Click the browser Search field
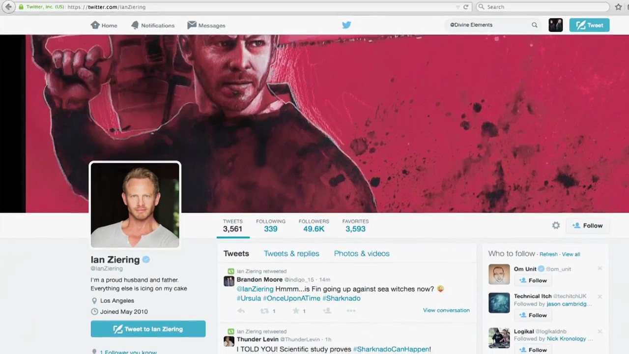The height and width of the screenshot is (354, 629). pyautogui.click(x=543, y=7)
